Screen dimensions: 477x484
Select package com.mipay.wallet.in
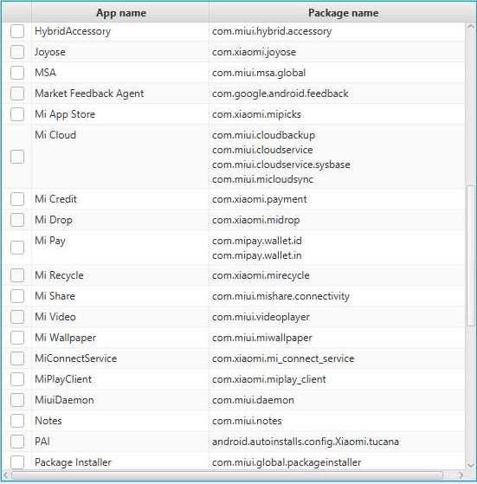point(257,255)
